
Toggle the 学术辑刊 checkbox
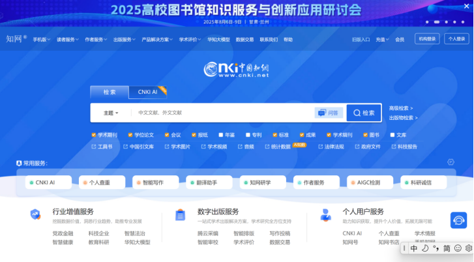coord(329,135)
